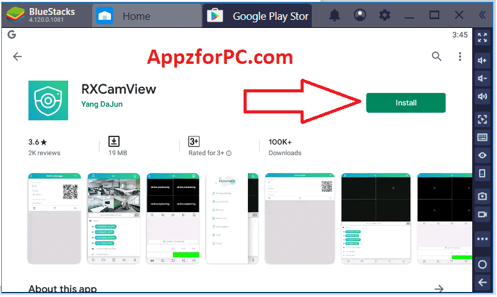Toggle the eye overlay icon in sidebar
This screenshot has width=497, height=297.
pyautogui.click(x=482, y=156)
